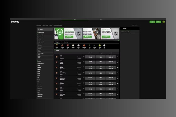This screenshot has height=117, width=176.
Task: Click the Search field in sidebar
Action: tap(45, 29)
